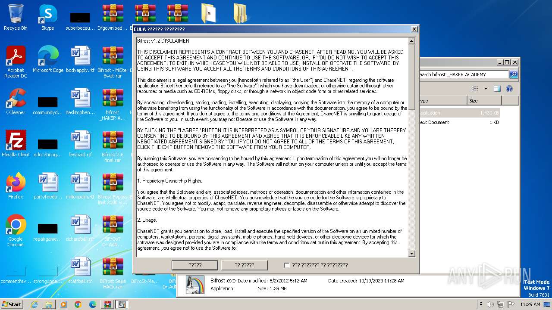Open Explorer view options dropdown arrow
This screenshot has height=310, width=552.
(x=486, y=89)
